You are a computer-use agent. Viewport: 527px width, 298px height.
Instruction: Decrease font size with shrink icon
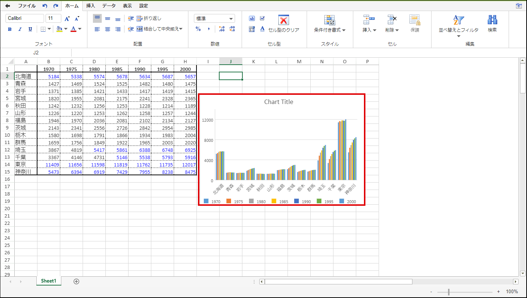point(77,19)
